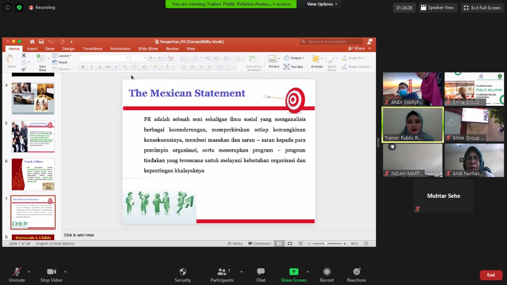Select slide 5 thumbnail in sidebar

pos(33,136)
